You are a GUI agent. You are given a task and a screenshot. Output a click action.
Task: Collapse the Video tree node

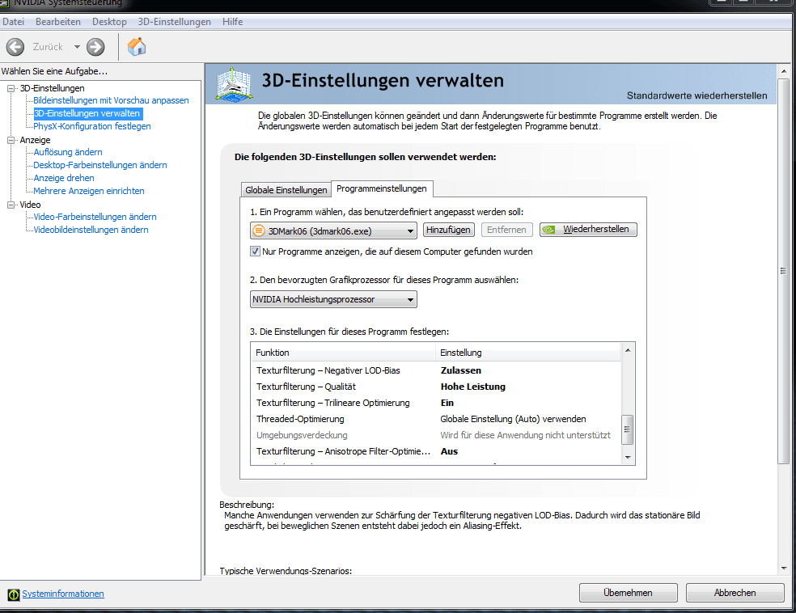point(11,205)
